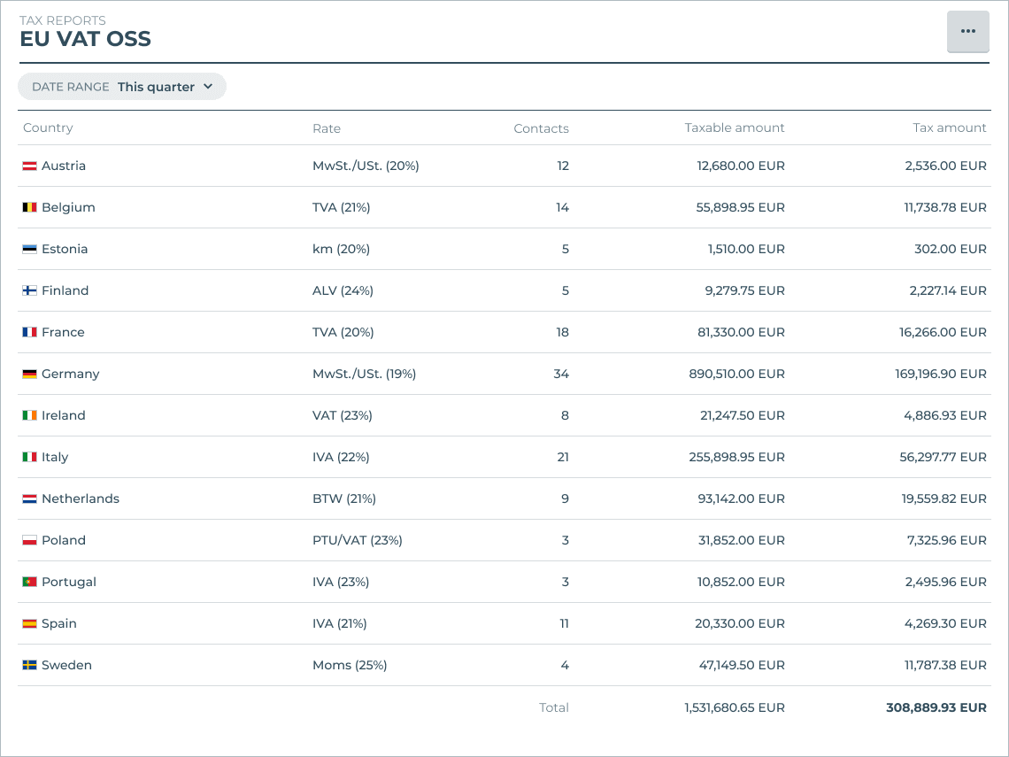Click taxable amount 47,149.50 EUR

click(742, 666)
